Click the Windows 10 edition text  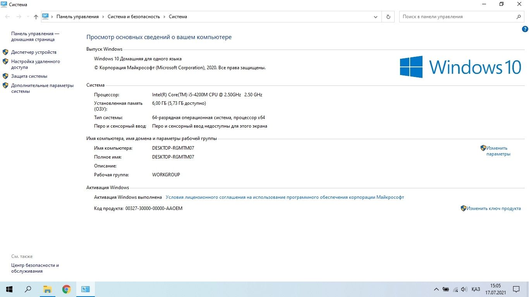pos(137,59)
